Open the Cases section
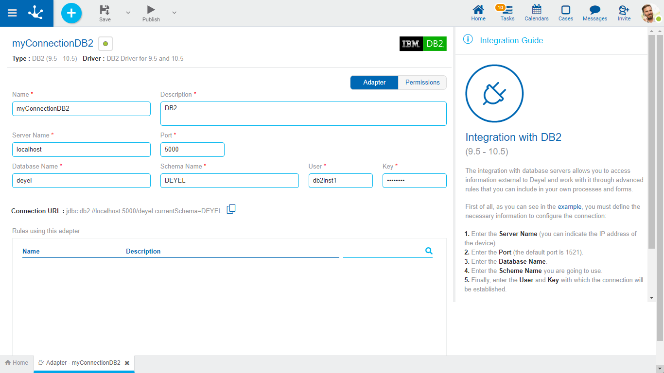 coord(565,13)
